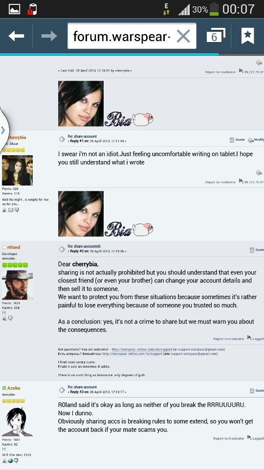264x470 pixels.
Task: Report Azebu's post to moderator
Action: [229, 439]
